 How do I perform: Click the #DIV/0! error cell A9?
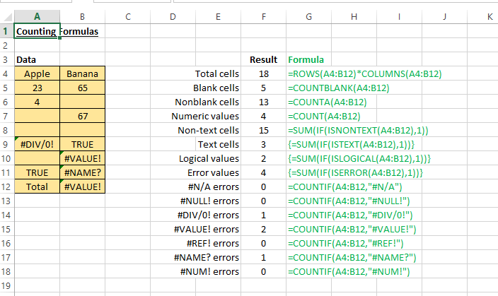37,144
